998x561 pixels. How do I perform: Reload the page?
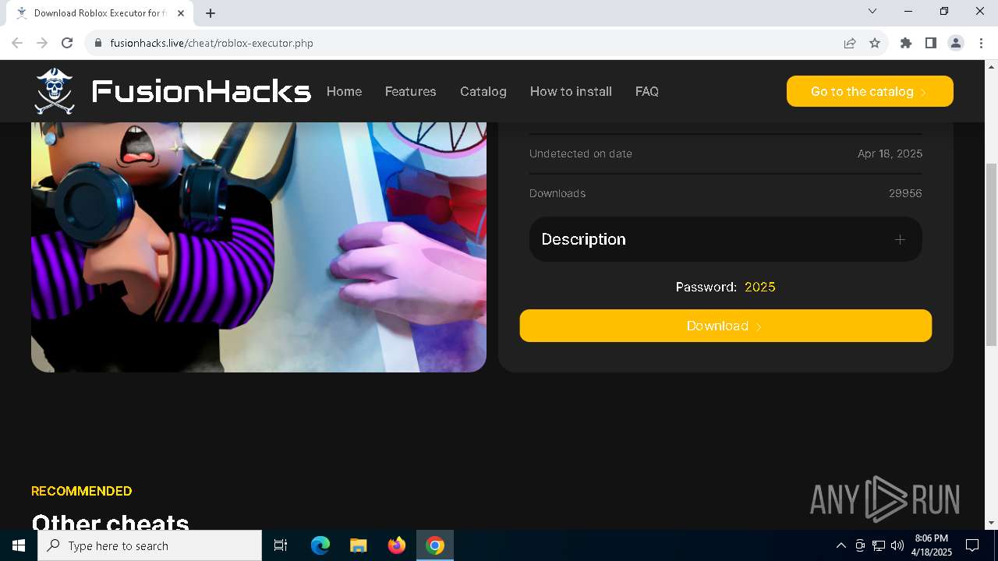click(x=67, y=43)
